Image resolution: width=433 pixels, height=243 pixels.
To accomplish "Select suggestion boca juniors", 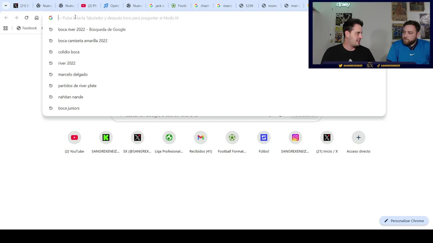I will pyautogui.click(x=214, y=108).
